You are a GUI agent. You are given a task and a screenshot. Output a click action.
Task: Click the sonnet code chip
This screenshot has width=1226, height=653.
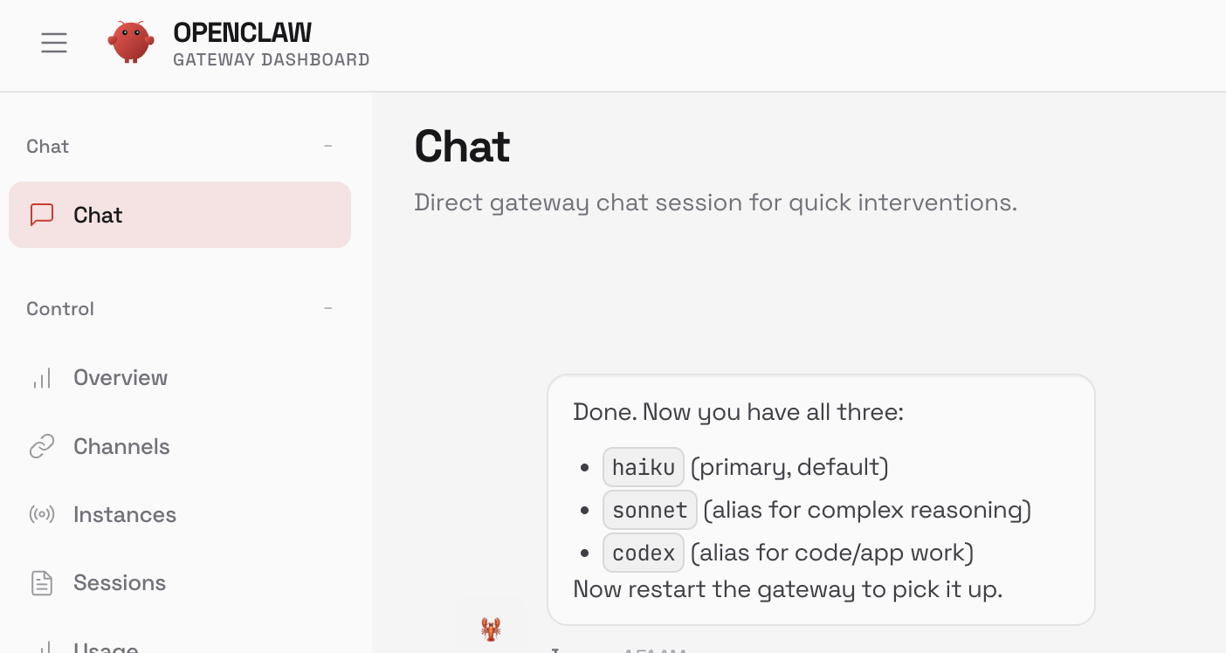[650, 510]
